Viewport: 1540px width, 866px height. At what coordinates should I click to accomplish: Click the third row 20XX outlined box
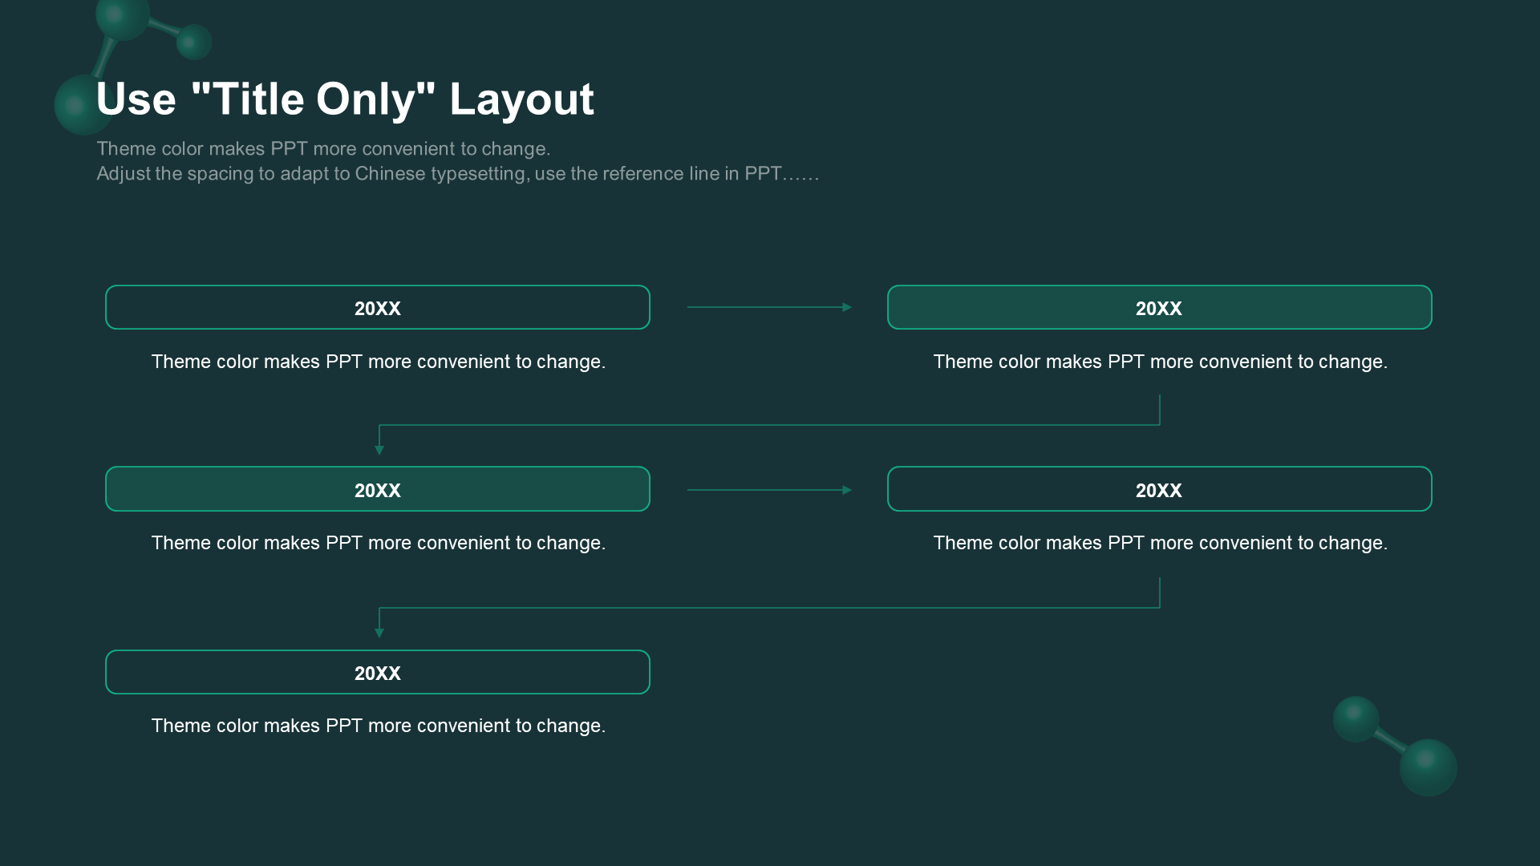click(x=378, y=673)
